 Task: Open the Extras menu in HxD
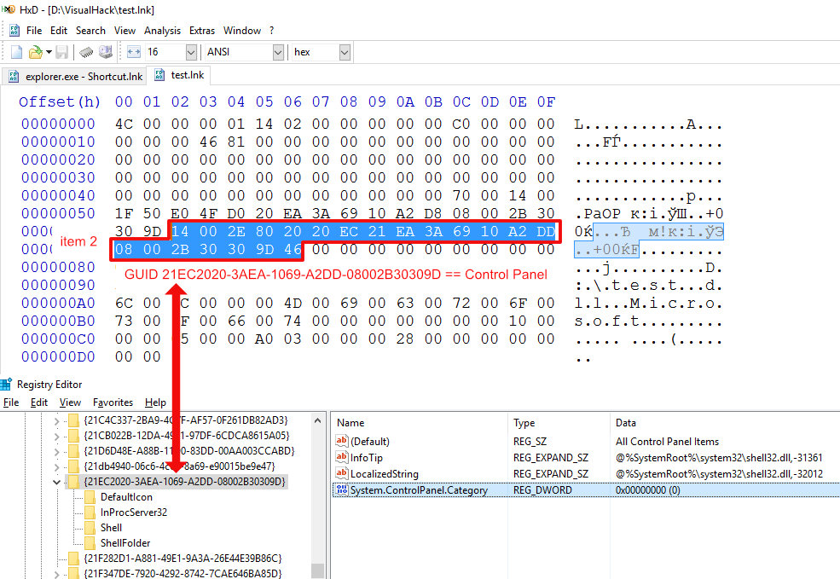202,30
